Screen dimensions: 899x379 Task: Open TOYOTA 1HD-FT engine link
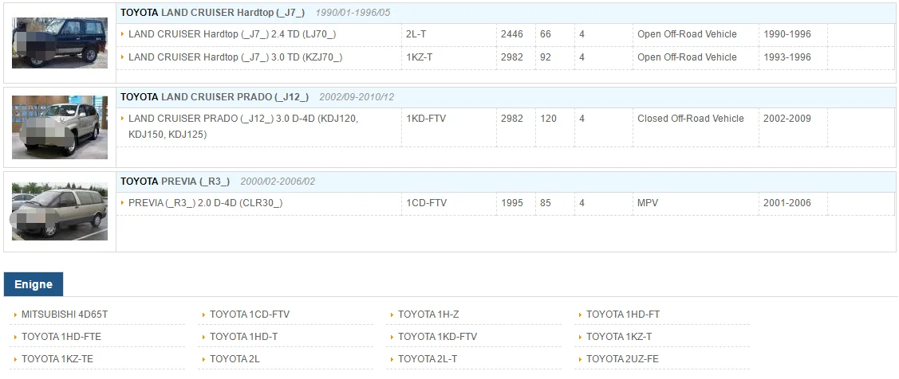pyautogui.click(x=623, y=315)
